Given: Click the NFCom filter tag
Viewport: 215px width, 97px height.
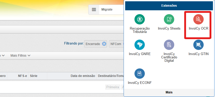Looking at the screenshot, I should coord(116,44).
